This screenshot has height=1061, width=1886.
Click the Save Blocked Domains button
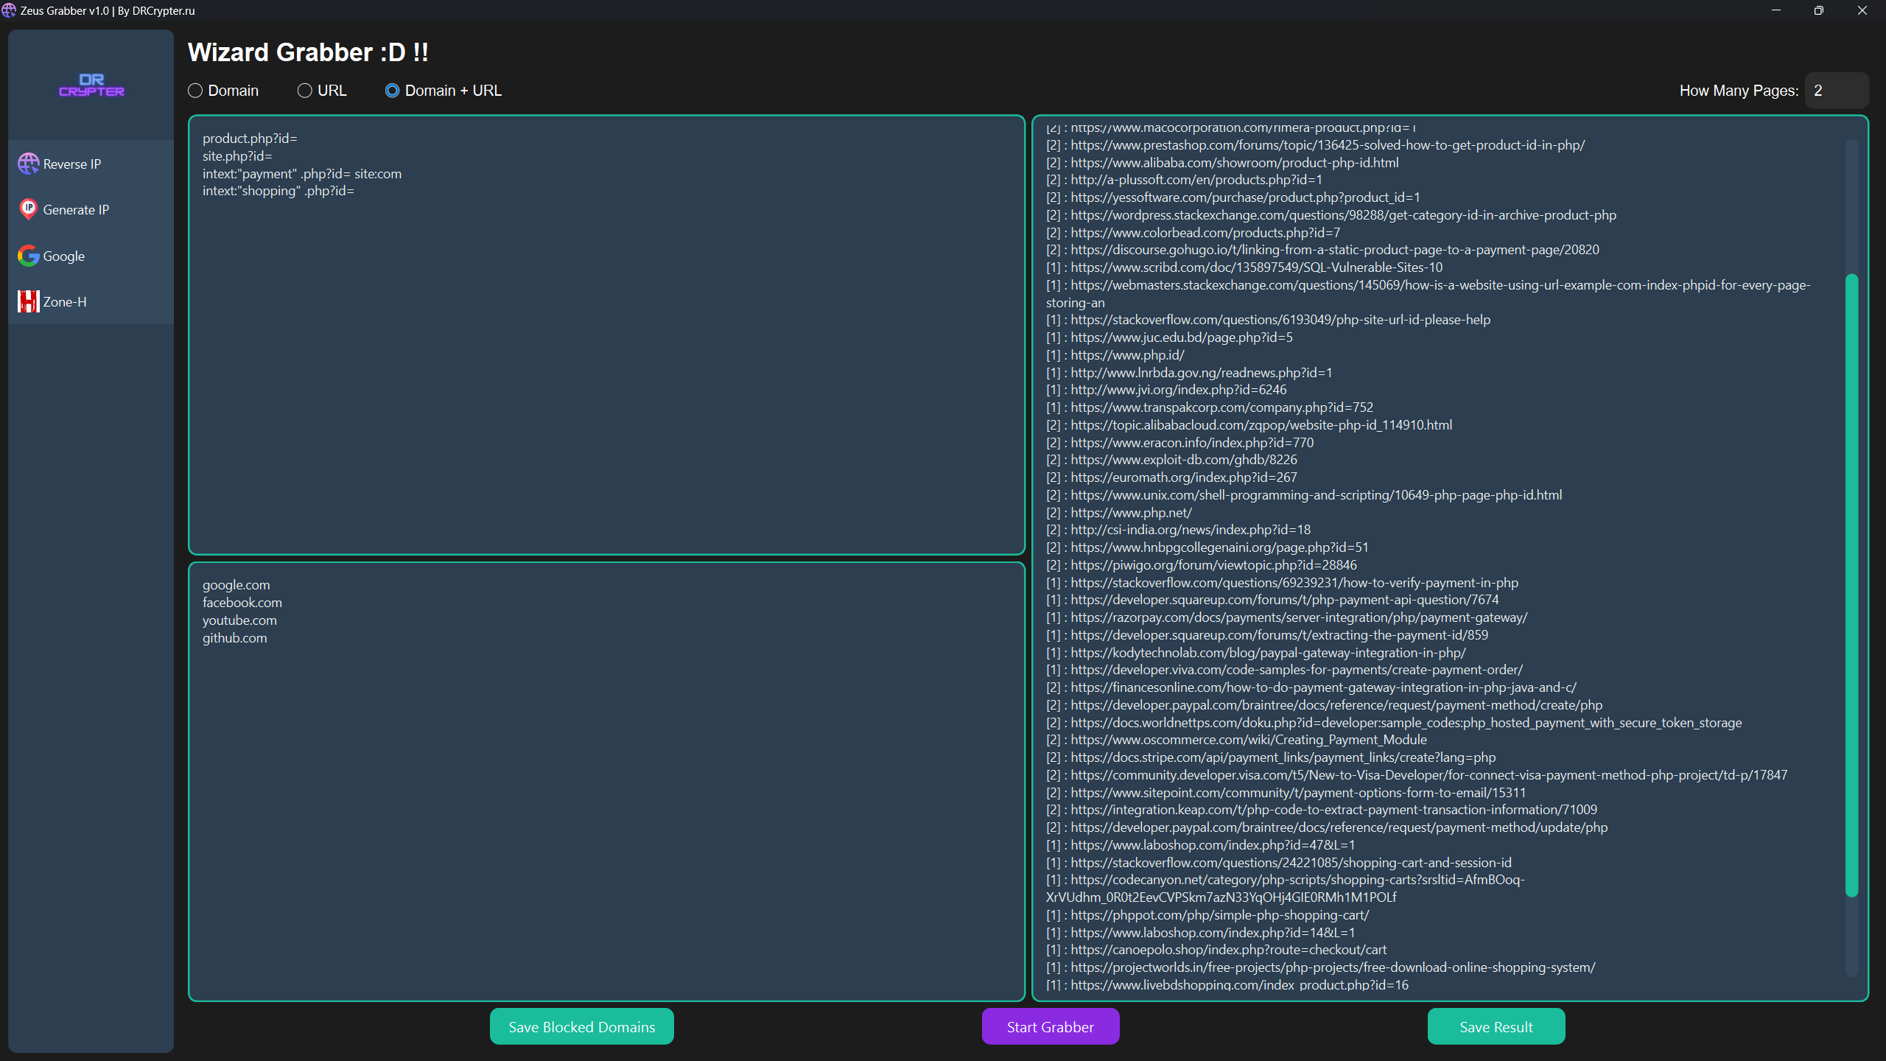pyautogui.click(x=581, y=1027)
